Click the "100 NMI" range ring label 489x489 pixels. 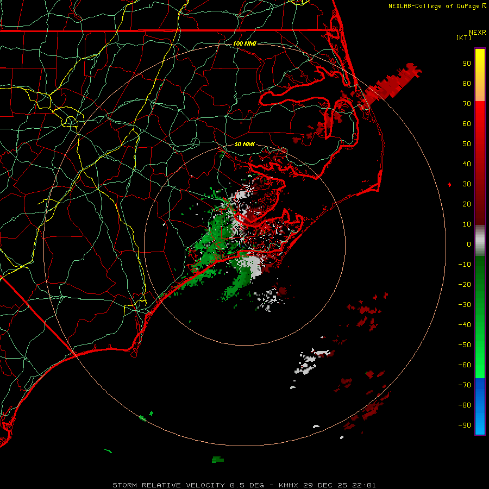click(x=244, y=43)
